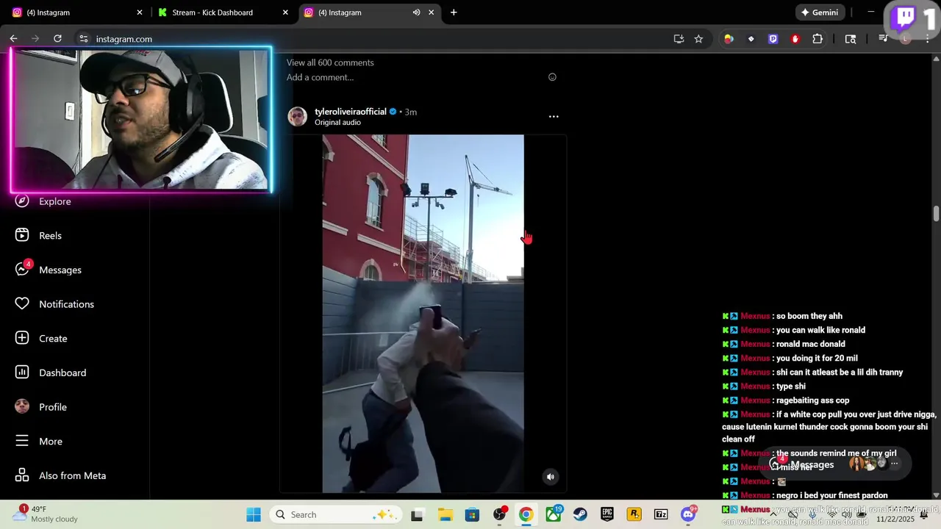This screenshot has width=941, height=529.
Task: Bookmark this page with star icon
Action: pyautogui.click(x=698, y=39)
